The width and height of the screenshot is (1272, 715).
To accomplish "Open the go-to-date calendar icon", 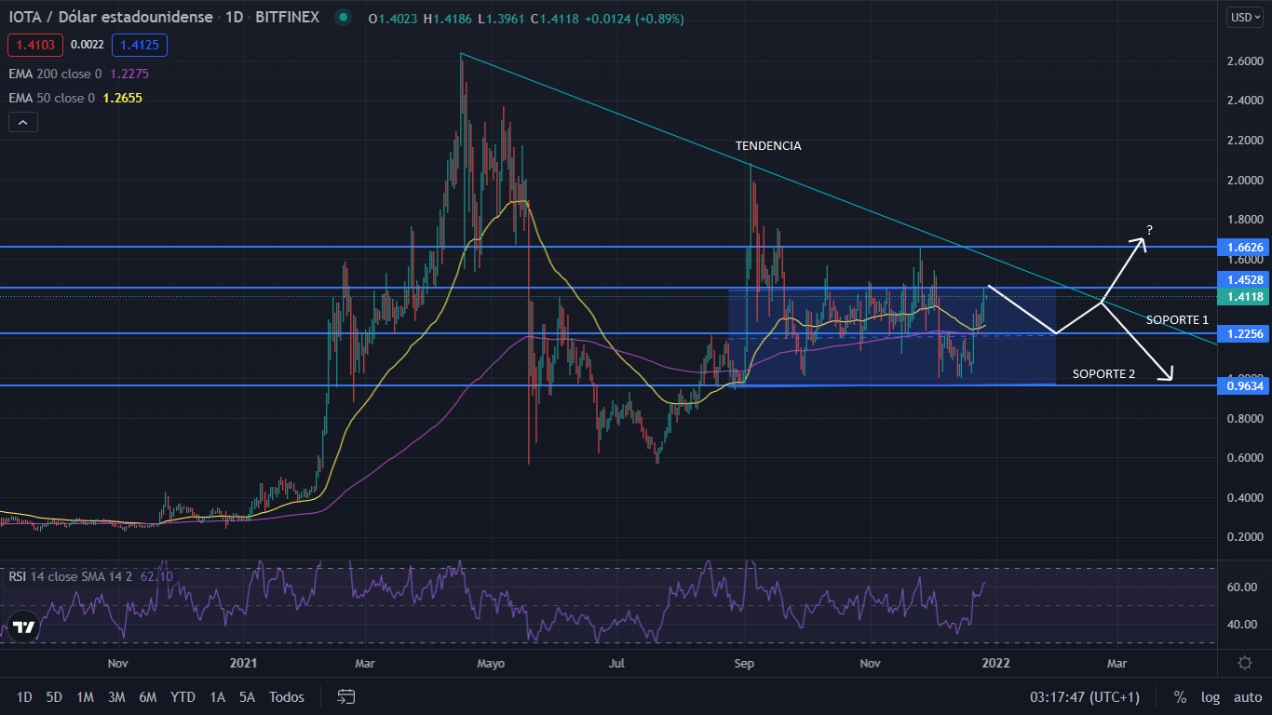I will point(346,696).
